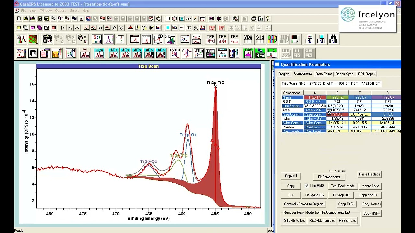Switch to the Data Editor tab

pyautogui.click(x=324, y=74)
